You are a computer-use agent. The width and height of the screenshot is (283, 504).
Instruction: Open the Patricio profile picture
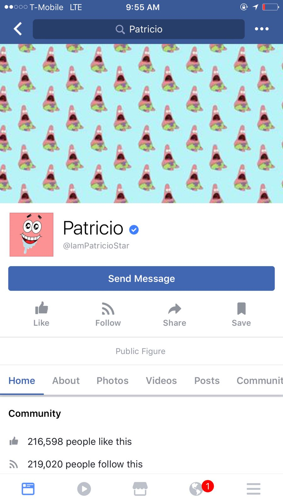31,234
